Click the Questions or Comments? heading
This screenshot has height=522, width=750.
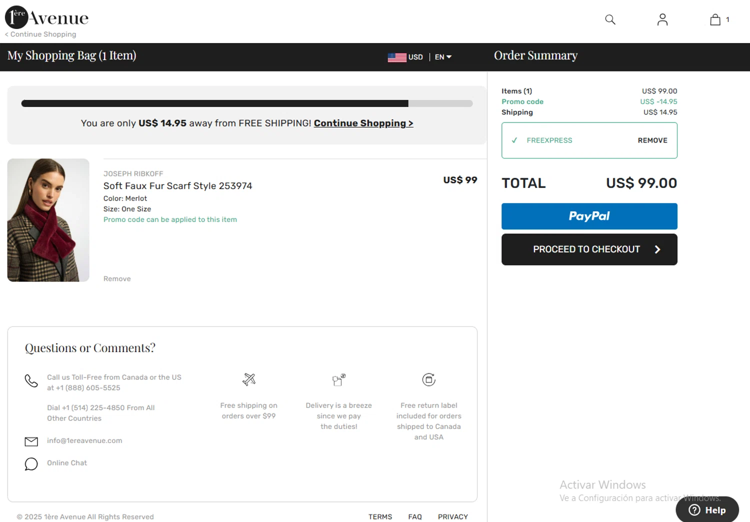click(x=90, y=348)
